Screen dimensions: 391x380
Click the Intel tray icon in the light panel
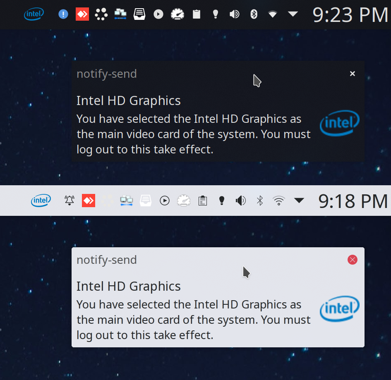coord(41,201)
